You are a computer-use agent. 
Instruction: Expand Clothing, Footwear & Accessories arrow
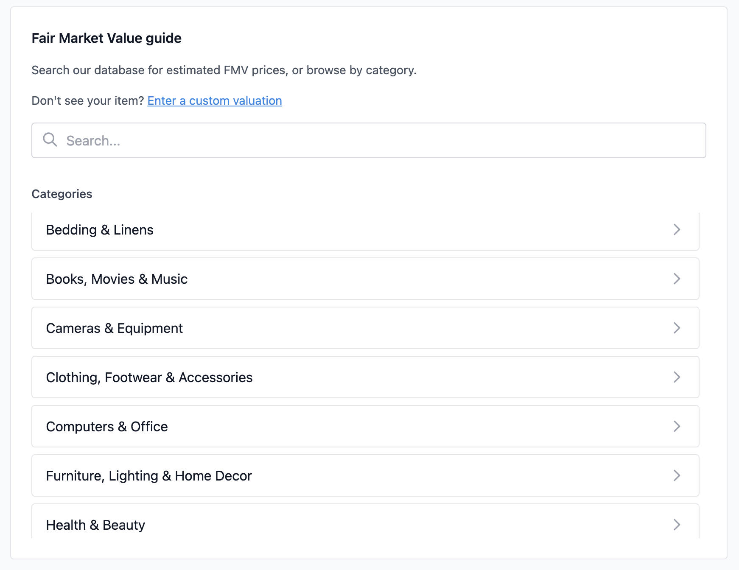point(677,377)
